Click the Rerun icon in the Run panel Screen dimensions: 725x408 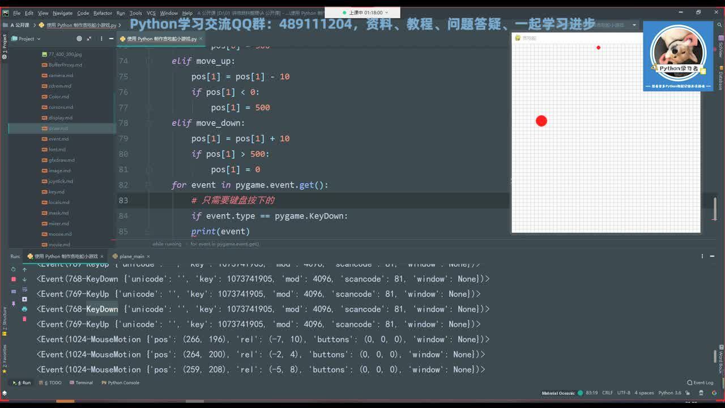point(12,269)
